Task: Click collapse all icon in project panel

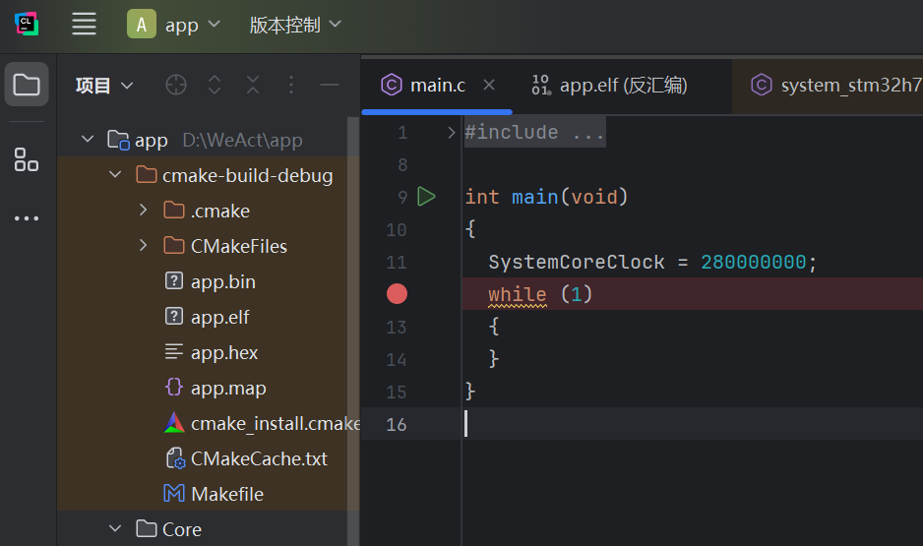Action: click(253, 86)
